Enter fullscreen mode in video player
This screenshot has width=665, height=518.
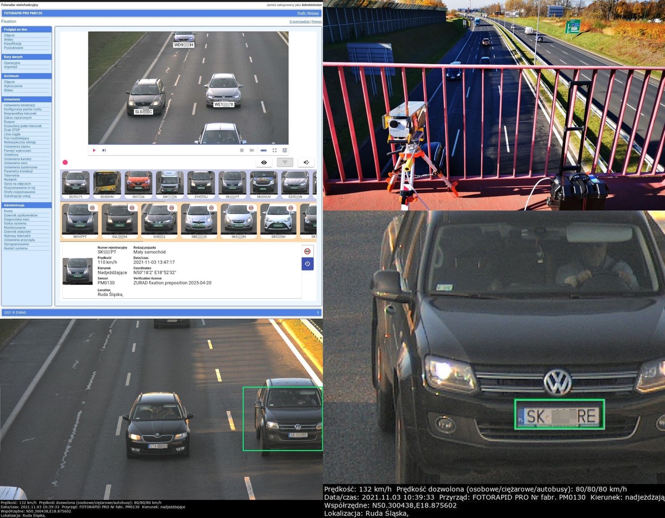pyautogui.click(x=274, y=150)
